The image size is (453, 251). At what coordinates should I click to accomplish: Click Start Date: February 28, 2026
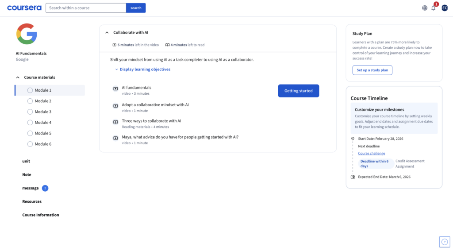(380, 139)
